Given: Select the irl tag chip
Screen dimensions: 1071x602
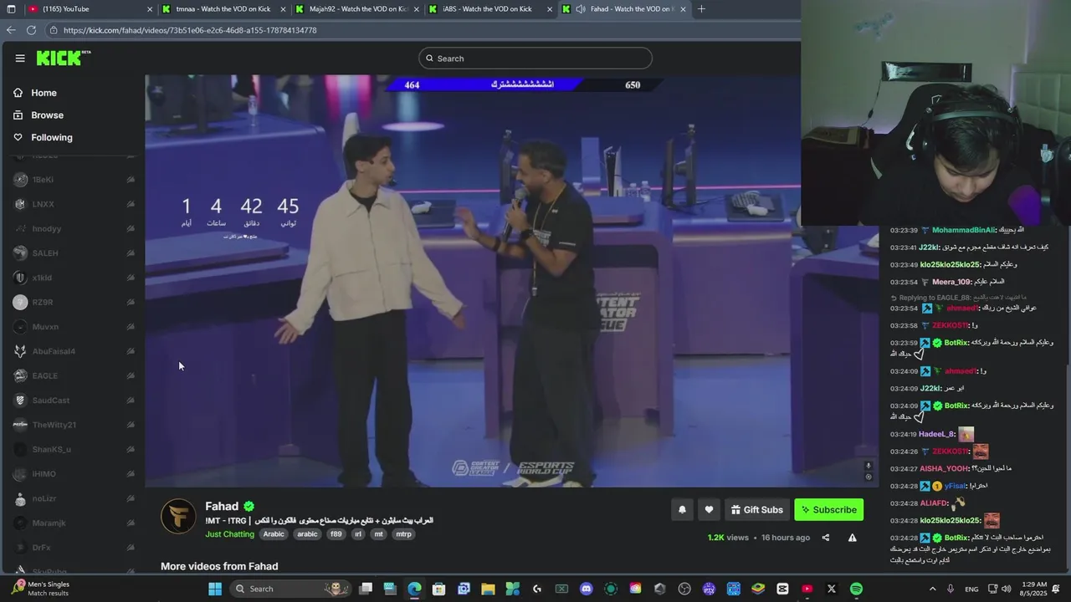Looking at the screenshot, I should coord(358,534).
